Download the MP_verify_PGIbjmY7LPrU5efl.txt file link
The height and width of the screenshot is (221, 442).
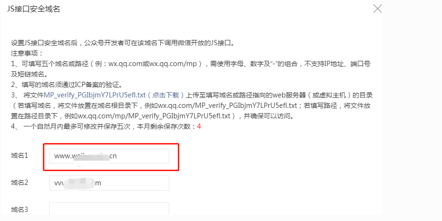[x=114, y=95]
